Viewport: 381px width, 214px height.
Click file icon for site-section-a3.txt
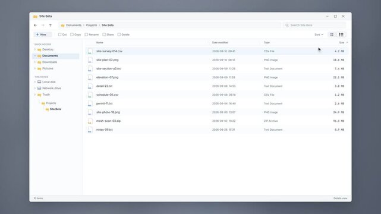point(90,69)
